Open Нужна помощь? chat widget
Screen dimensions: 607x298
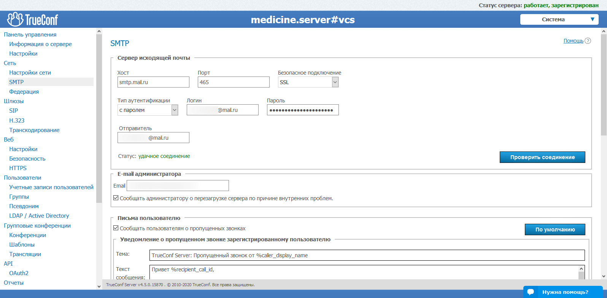[563, 292]
